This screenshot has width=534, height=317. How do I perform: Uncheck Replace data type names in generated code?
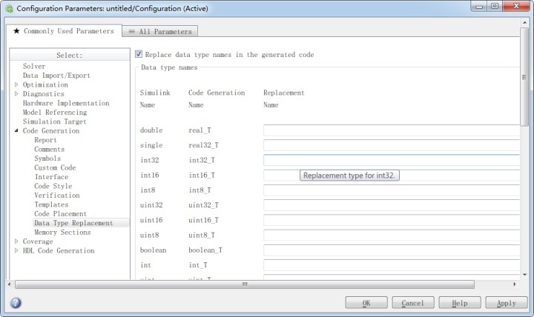coord(139,54)
